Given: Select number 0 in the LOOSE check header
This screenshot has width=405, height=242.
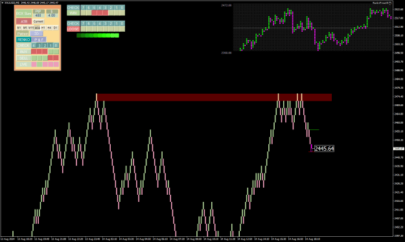Looking at the screenshot, I should click(122, 23).
